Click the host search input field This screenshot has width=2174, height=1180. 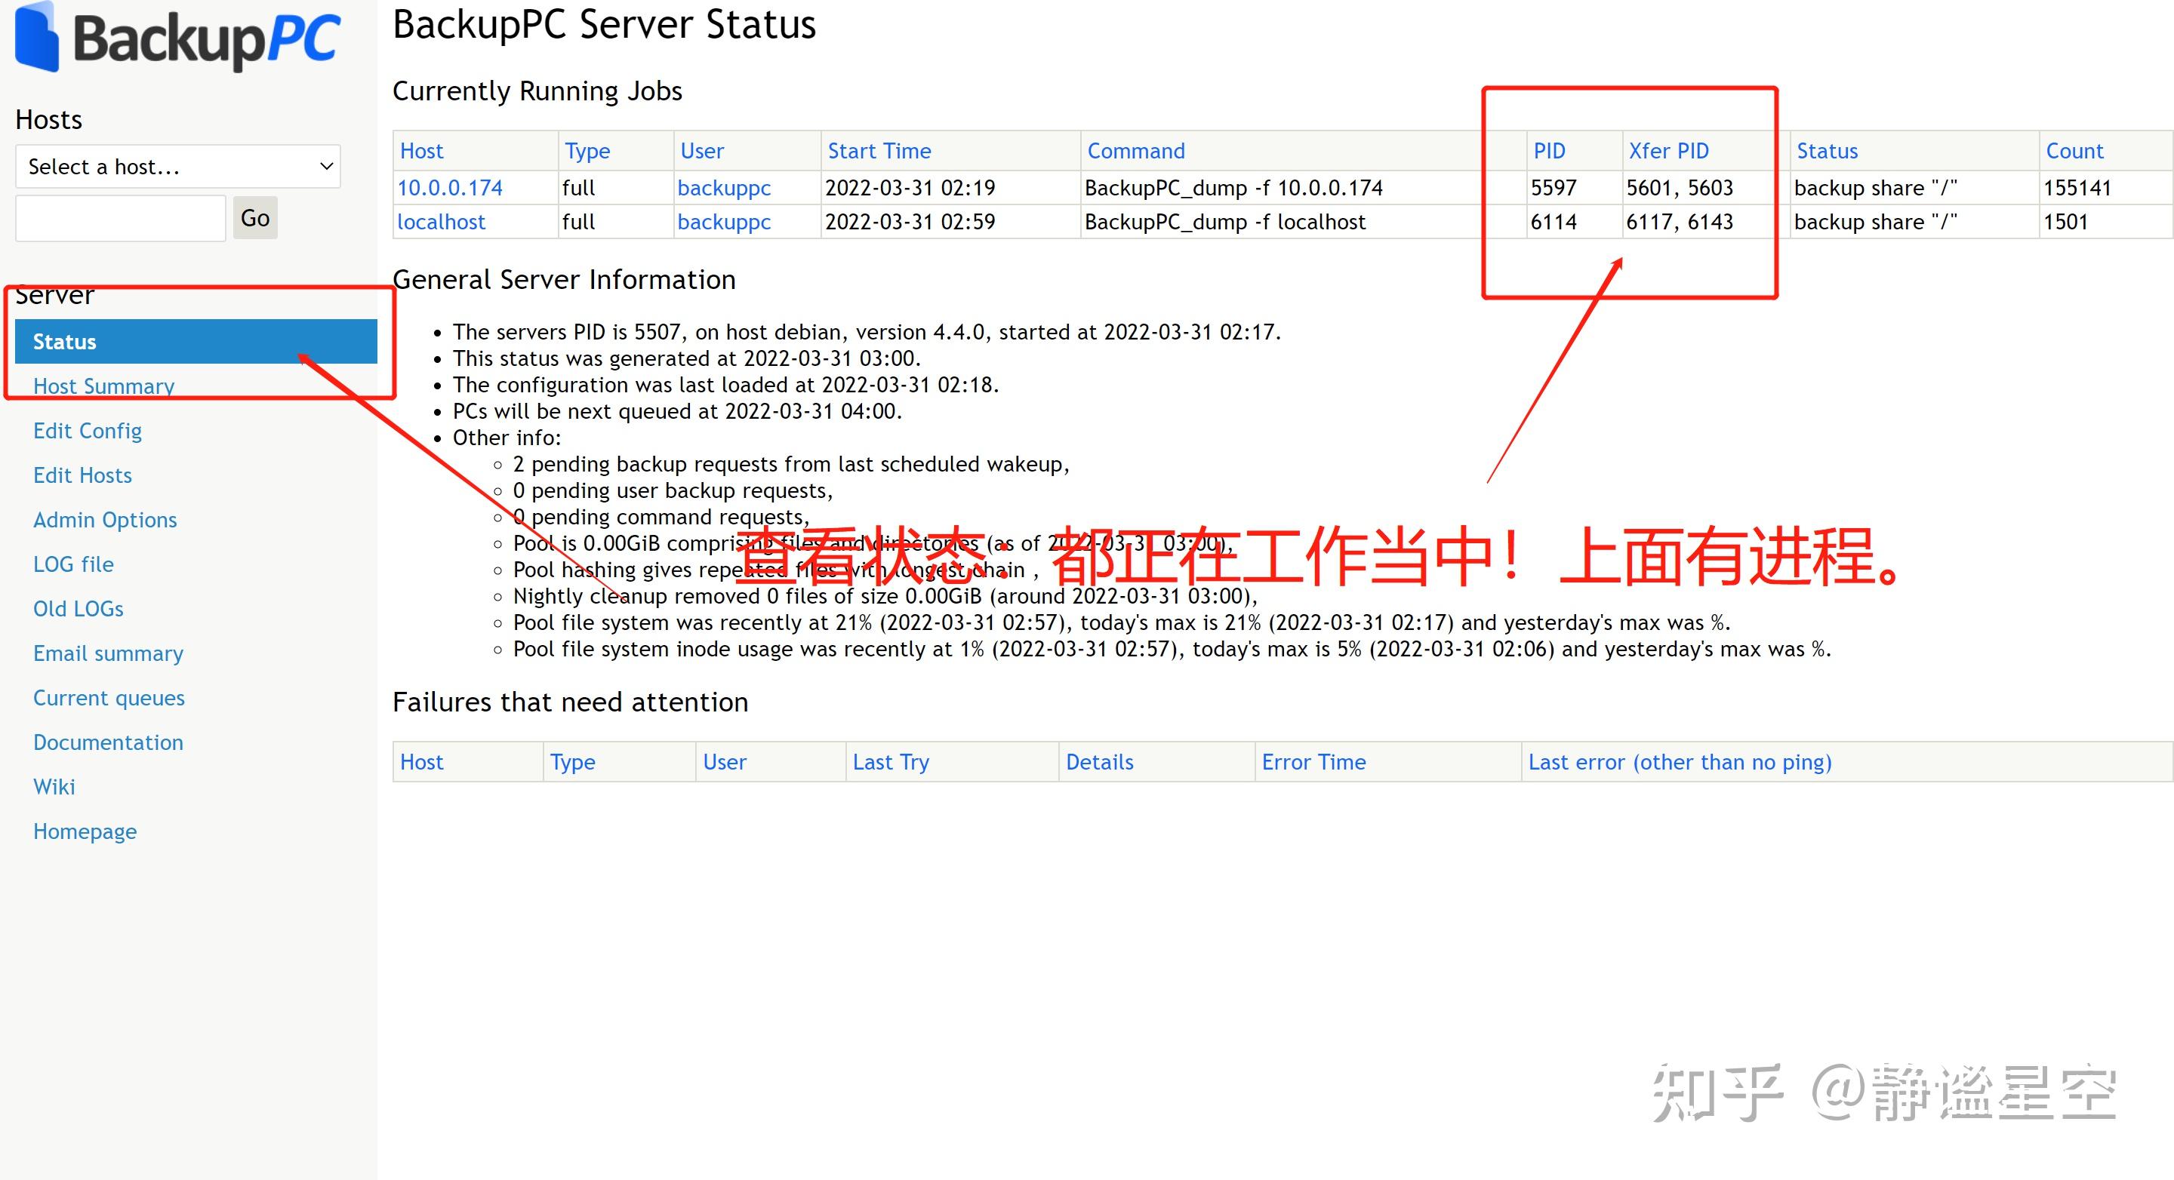[x=121, y=219]
